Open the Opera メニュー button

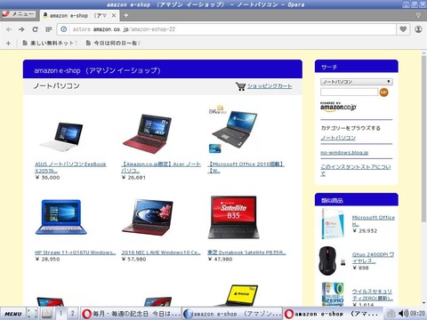pyautogui.click(x=19, y=14)
